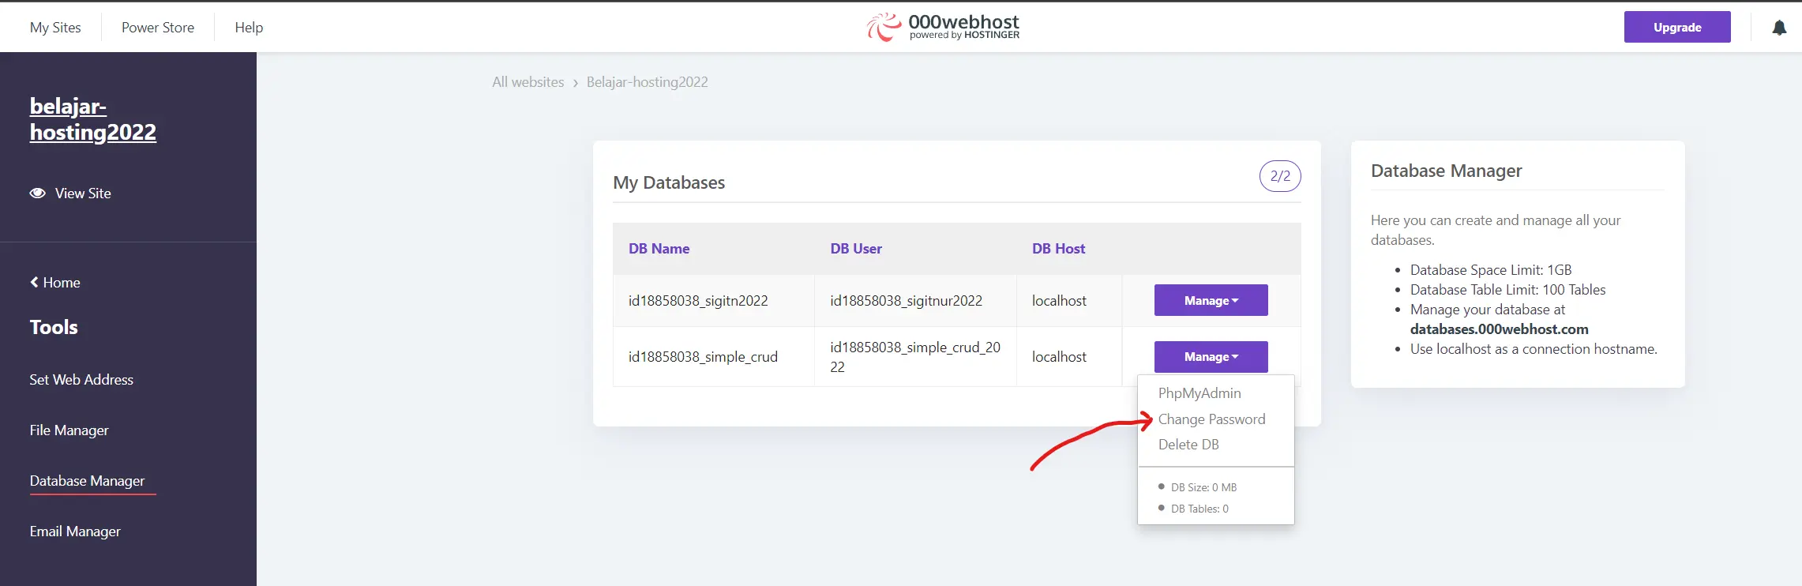Viewport: 1802px width, 586px height.
Task: Click the Upgrade button
Action: (x=1677, y=27)
